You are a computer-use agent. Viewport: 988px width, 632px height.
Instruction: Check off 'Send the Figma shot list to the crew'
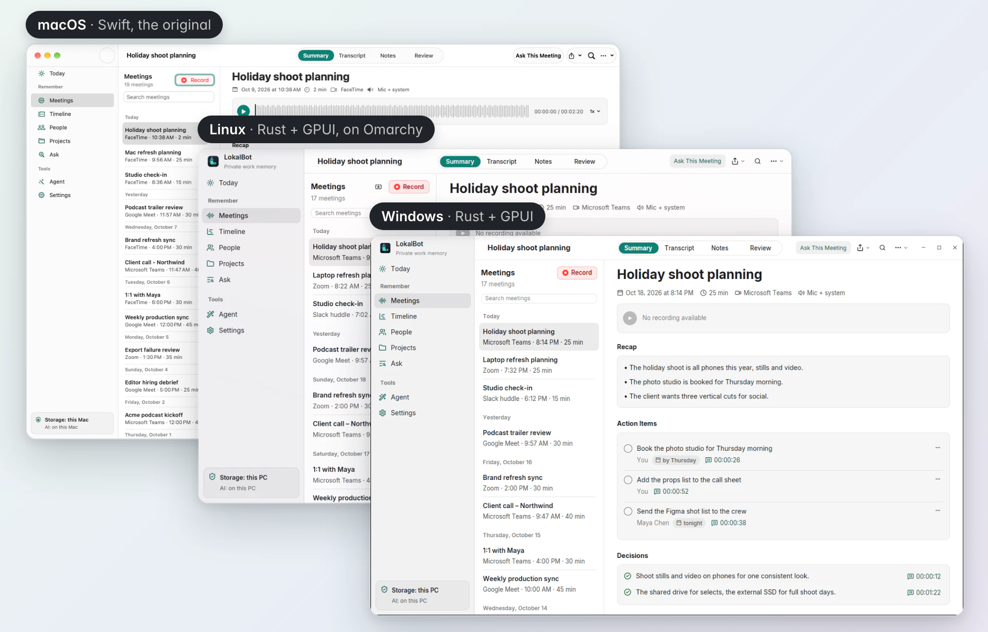tap(628, 512)
